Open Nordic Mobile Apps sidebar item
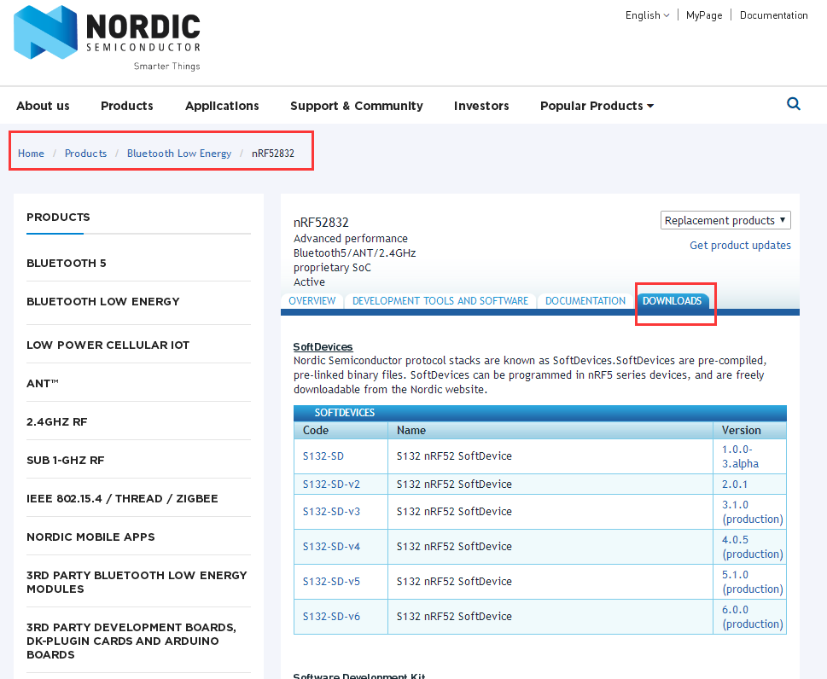This screenshot has height=679, width=827. click(90, 537)
